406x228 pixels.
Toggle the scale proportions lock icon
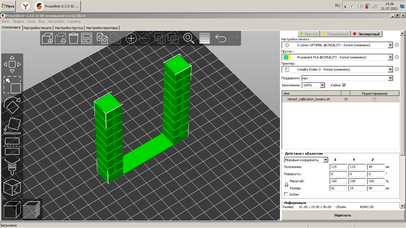pyautogui.click(x=287, y=185)
